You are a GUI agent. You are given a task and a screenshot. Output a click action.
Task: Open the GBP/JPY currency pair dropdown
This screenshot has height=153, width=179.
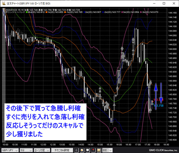(x=10, y=150)
